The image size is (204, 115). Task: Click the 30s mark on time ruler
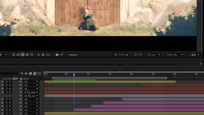[x=175, y=74]
